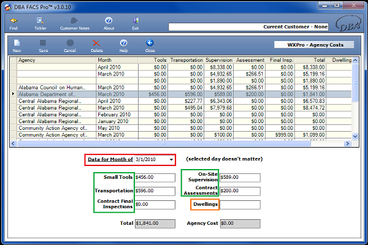Sort by the Month column header
The width and height of the screenshot is (368, 245).
pyautogui.click(x=117, y=60)
